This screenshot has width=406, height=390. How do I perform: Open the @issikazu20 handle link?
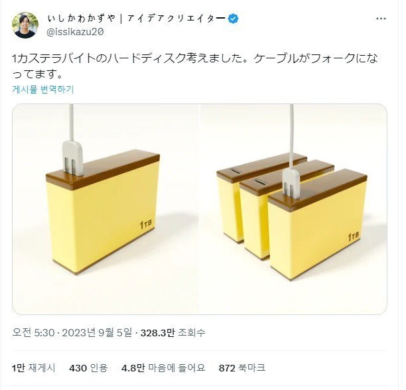point(75,32)
